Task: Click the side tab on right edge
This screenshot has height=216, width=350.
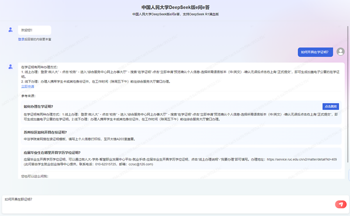Action: tap(349, 175)
